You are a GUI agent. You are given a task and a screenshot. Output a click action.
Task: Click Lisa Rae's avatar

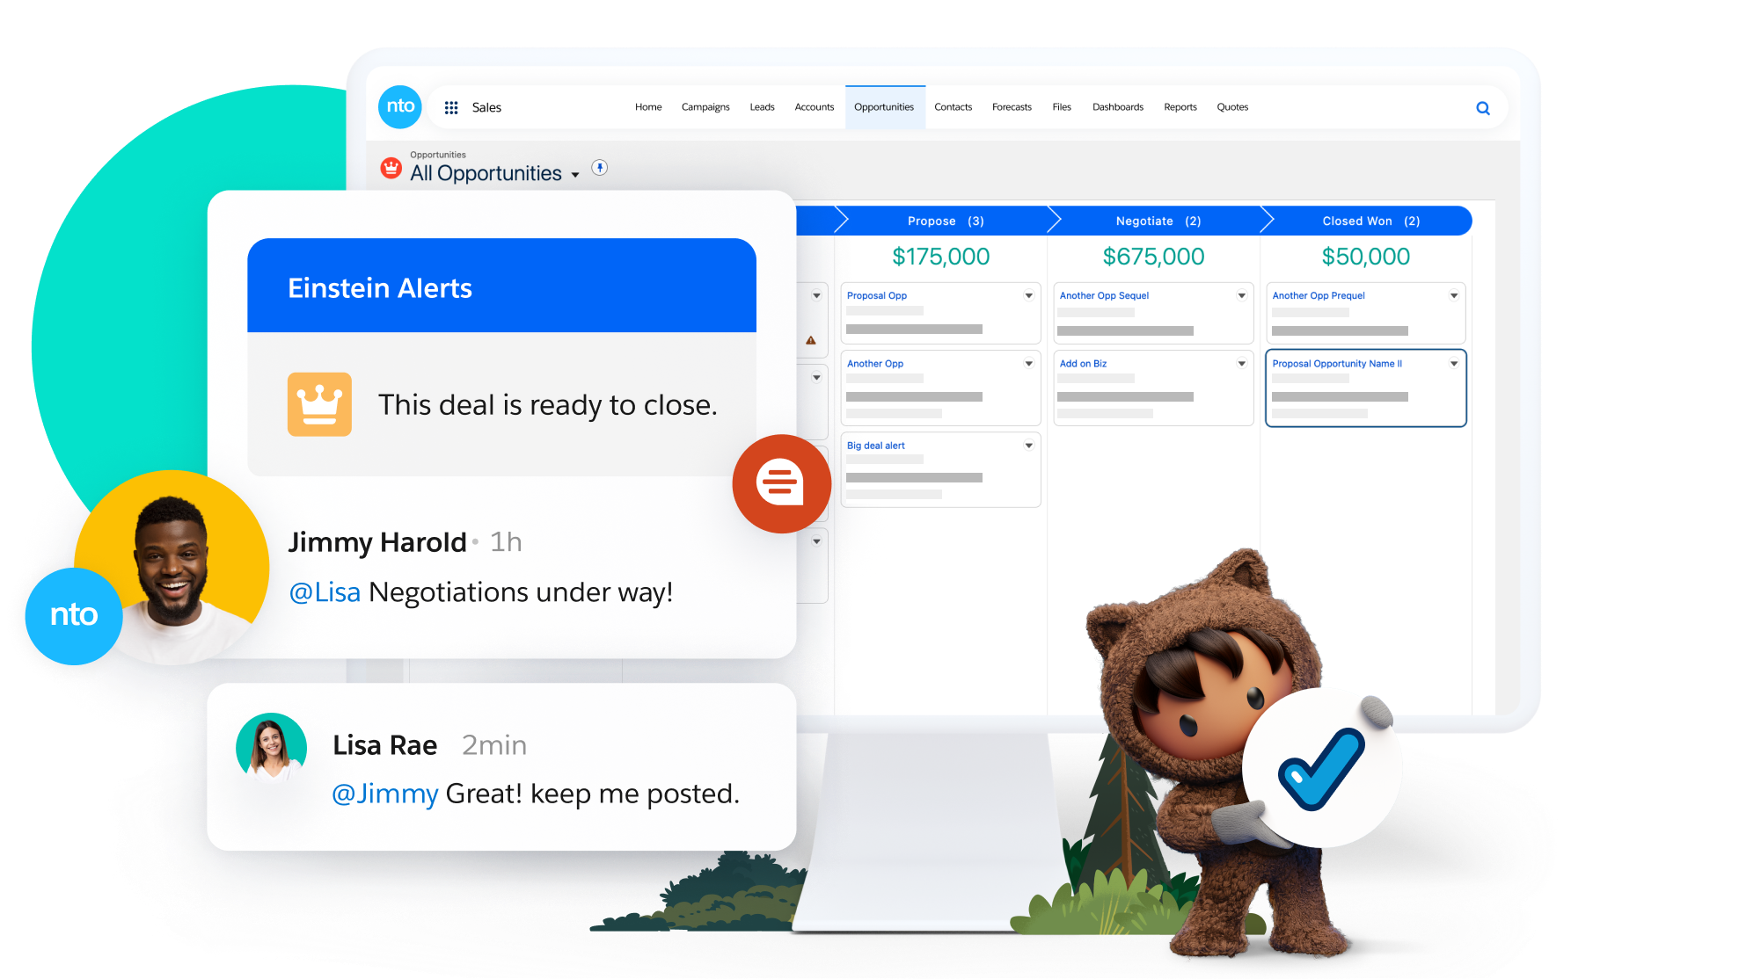tap(272, 747)
